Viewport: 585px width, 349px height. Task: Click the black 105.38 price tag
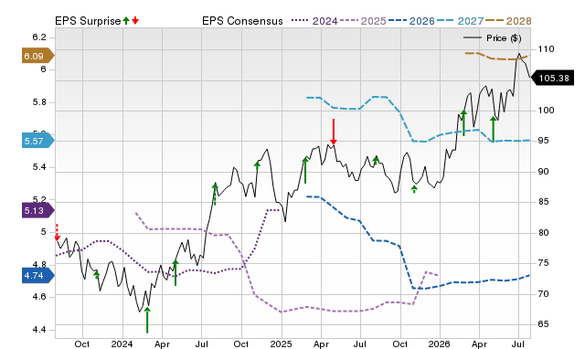click(552, 78)
